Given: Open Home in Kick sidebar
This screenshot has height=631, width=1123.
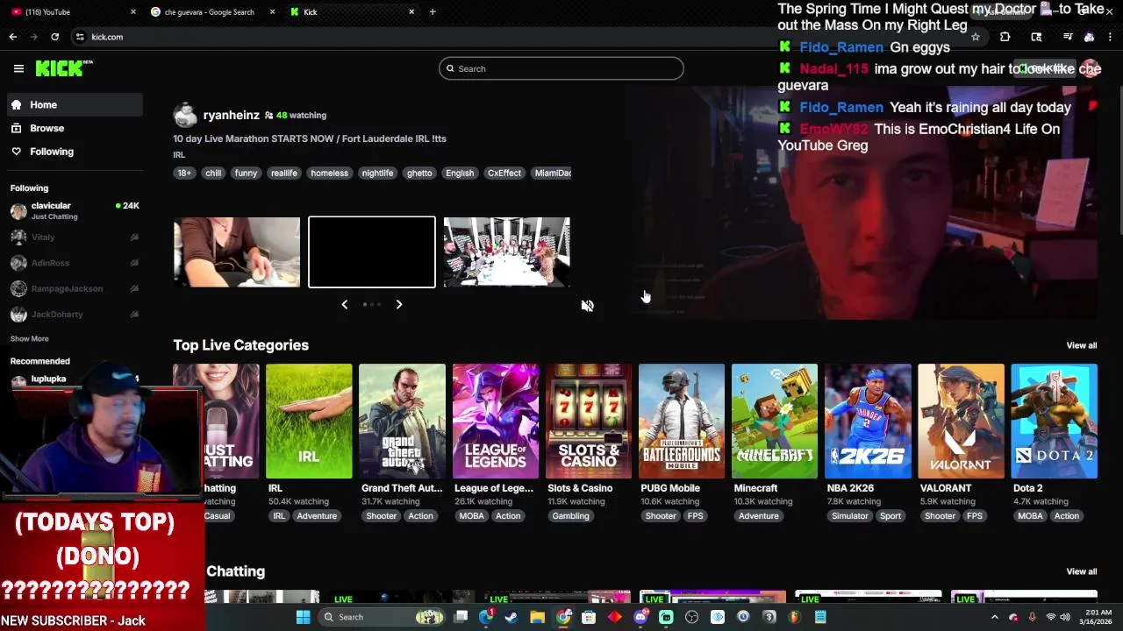Looking at the screenshot, I should point(75,104).
